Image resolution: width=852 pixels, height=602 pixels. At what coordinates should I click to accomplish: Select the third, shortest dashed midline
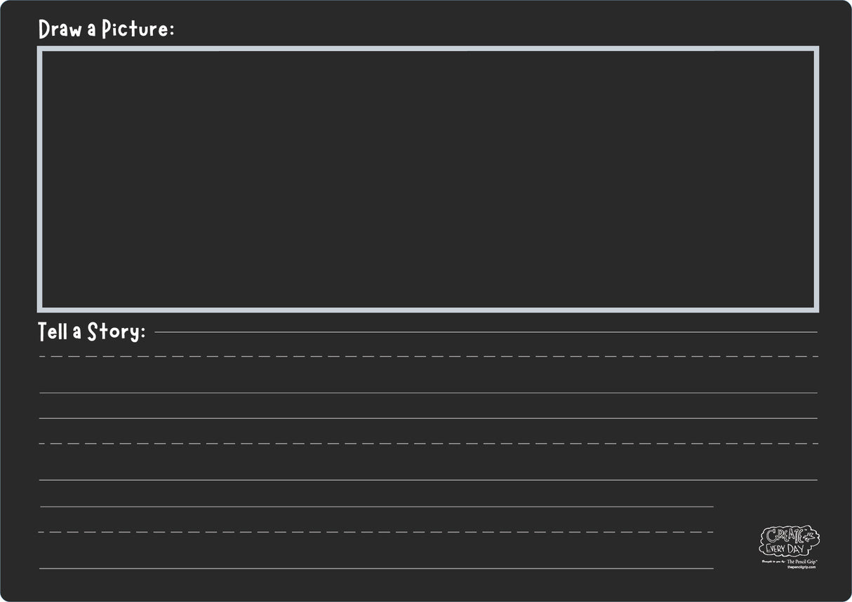[376, 532]
